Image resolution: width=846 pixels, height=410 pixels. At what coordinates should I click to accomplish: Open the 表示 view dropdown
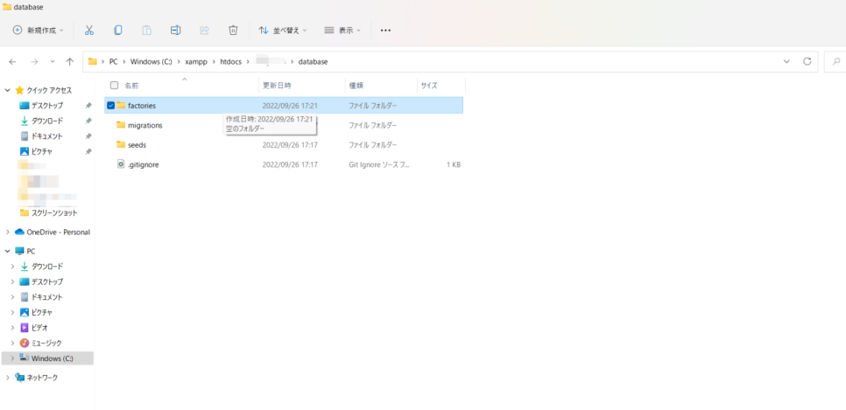coord(342,31)
